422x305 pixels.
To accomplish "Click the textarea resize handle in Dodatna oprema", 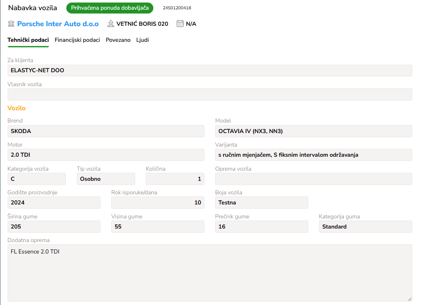I will click(410, 299).
